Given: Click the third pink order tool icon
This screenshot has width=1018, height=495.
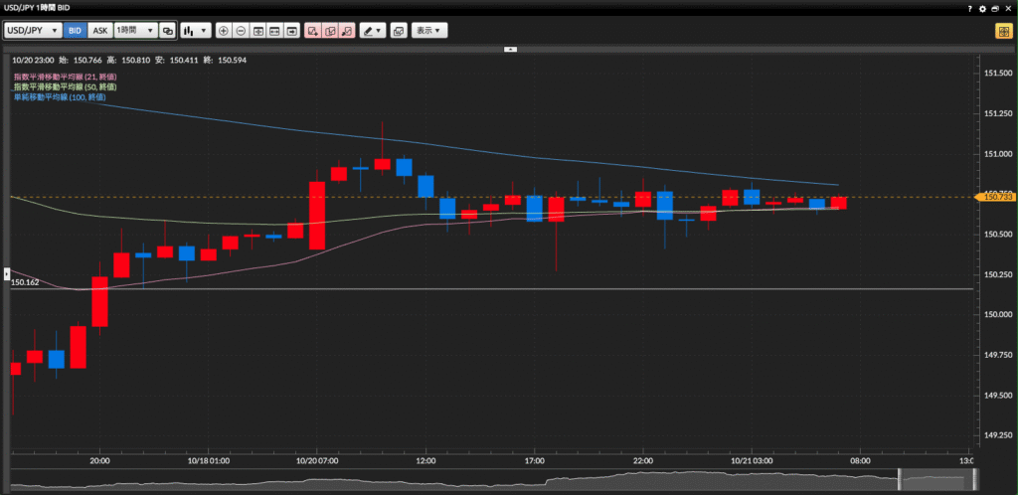Looking at the screenshot, I should [x=346, y=31].
